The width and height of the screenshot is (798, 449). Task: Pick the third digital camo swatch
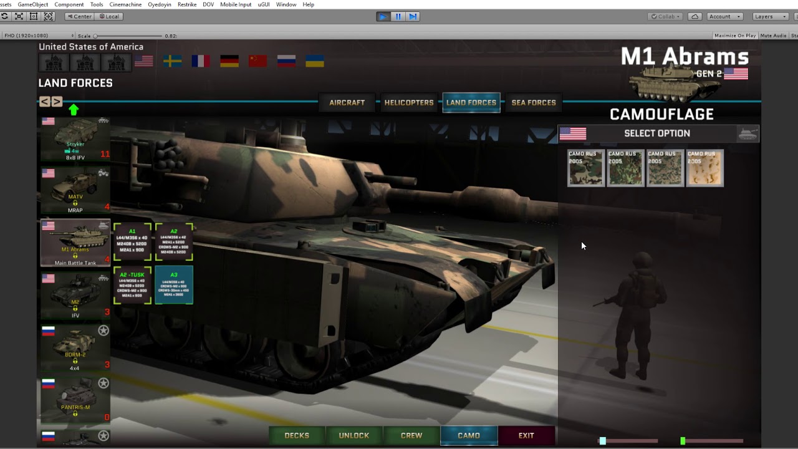tap(665, 168)
